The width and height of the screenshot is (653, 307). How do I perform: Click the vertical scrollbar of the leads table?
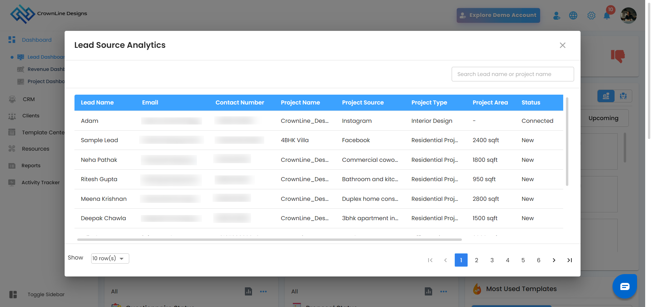(x=567, y=141)
